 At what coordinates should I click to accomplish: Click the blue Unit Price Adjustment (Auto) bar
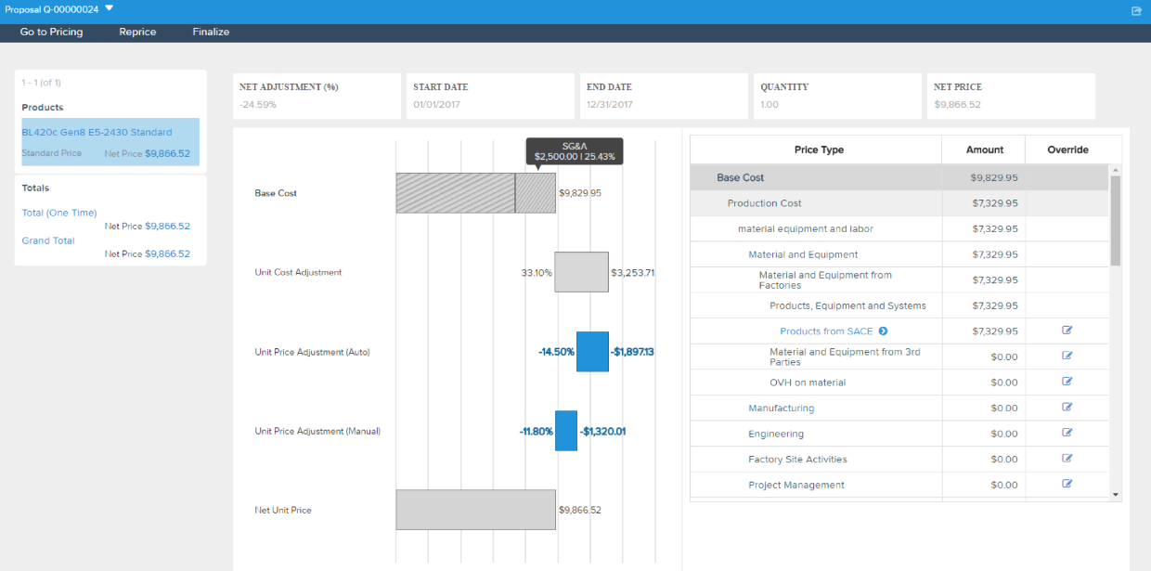click(592, 352)
